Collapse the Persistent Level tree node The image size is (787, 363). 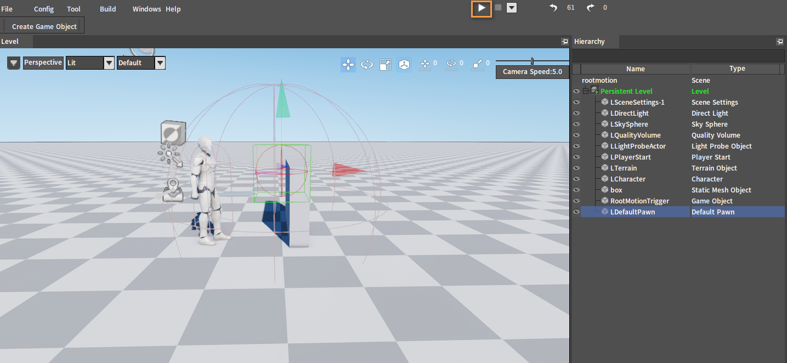click(x=586, y=91)
